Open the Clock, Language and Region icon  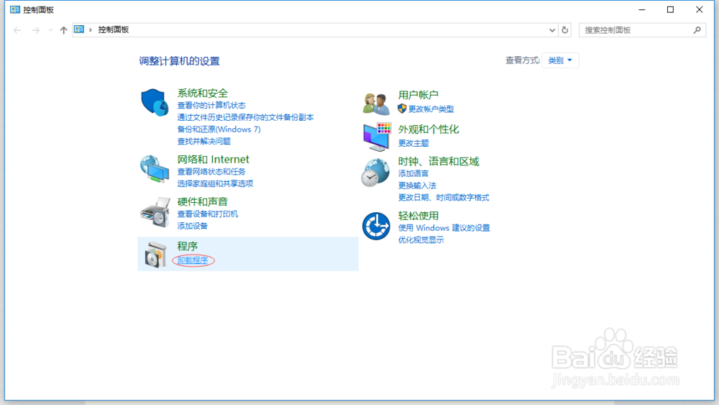point(375,173)
